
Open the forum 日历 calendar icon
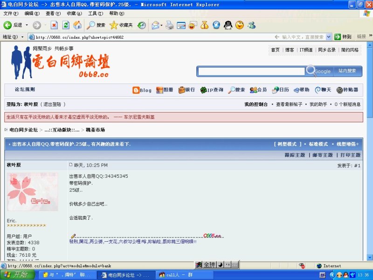pos(281,90)
